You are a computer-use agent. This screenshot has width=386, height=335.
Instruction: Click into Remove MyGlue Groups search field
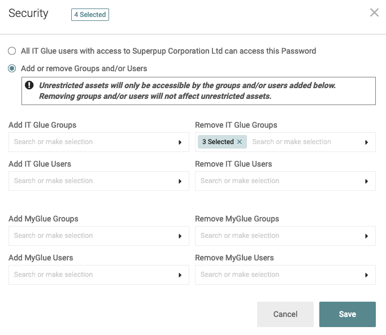[277, 236]
